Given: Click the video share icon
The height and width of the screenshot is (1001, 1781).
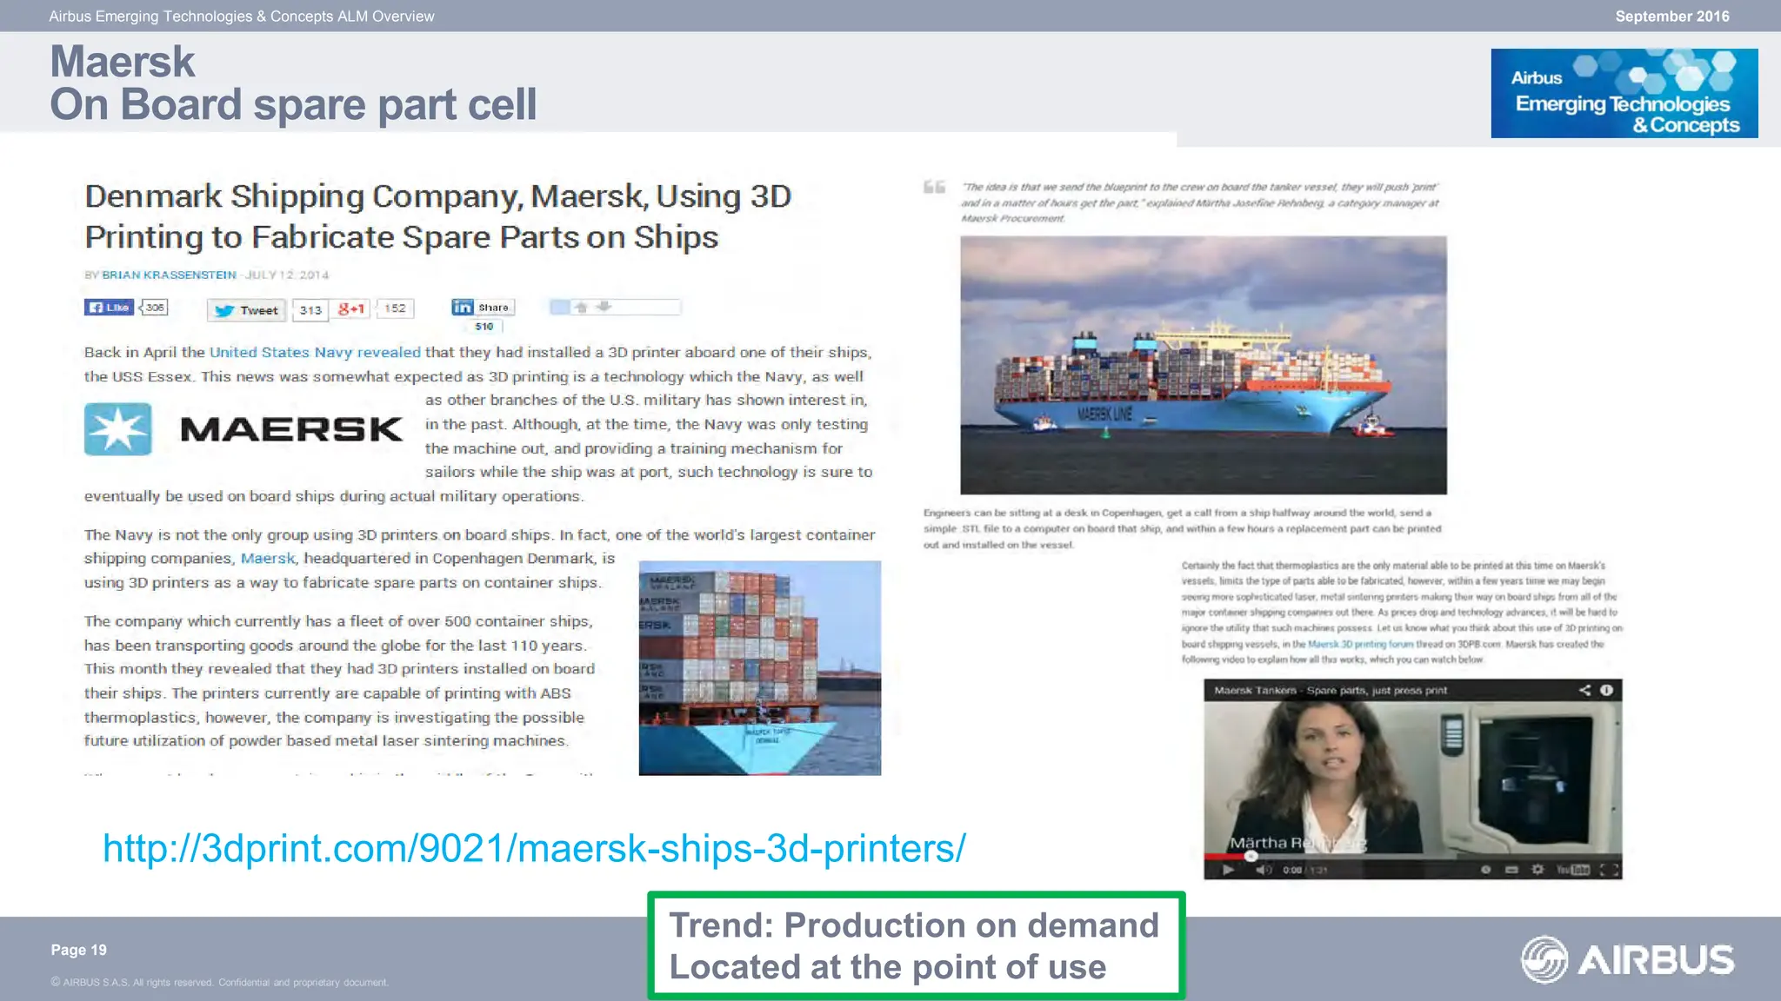Looking at the screenshot, I should 1584,690.
